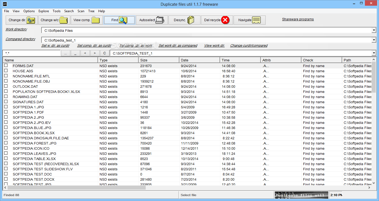Screen dimensions: 379x201
Task: Click the View work dir. link
Action: [214, 46]
